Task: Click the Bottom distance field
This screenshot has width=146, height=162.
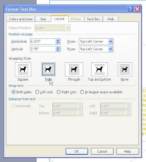Action: click(65, 113)
